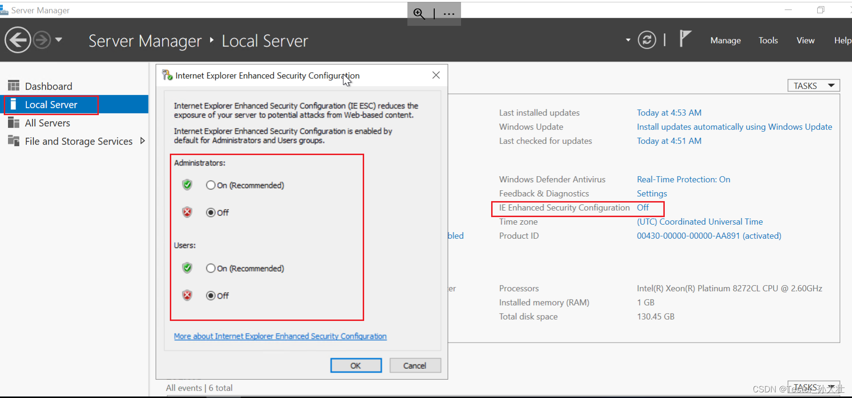Click the Server Manager breadcrumb title

(145, 41)
